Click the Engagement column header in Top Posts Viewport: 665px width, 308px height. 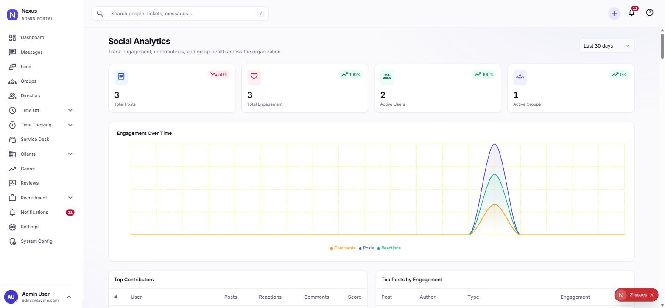pyautogui.click(x=575, y=297)
